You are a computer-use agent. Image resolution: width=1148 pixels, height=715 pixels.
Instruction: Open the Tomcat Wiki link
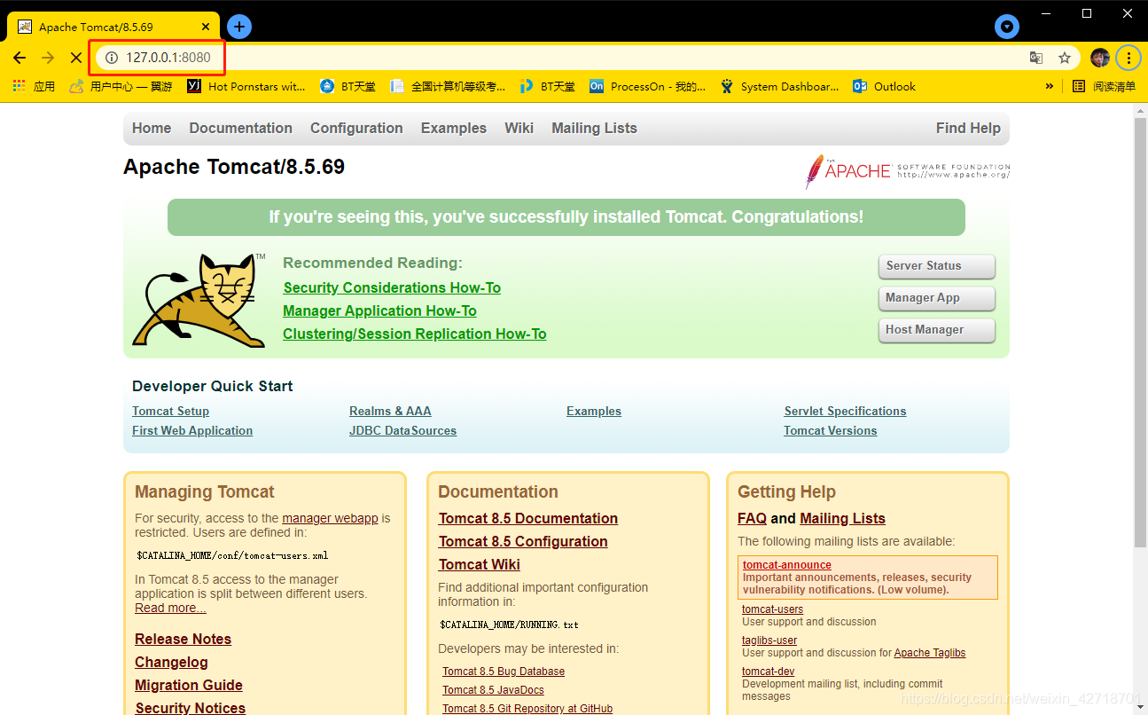coord(479,564)
